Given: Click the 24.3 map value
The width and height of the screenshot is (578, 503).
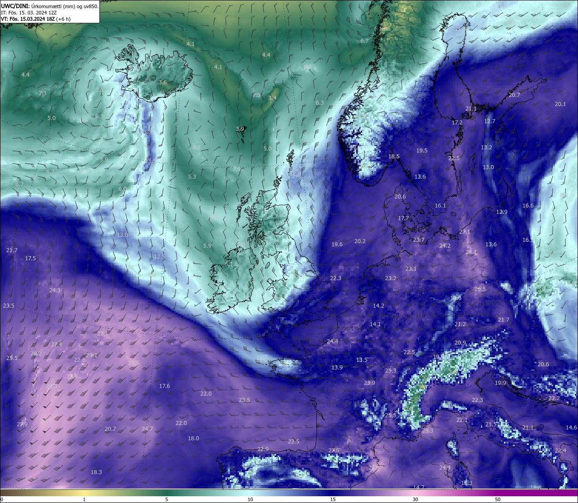Looking at the screenshot, I should [x=55, y=291].
